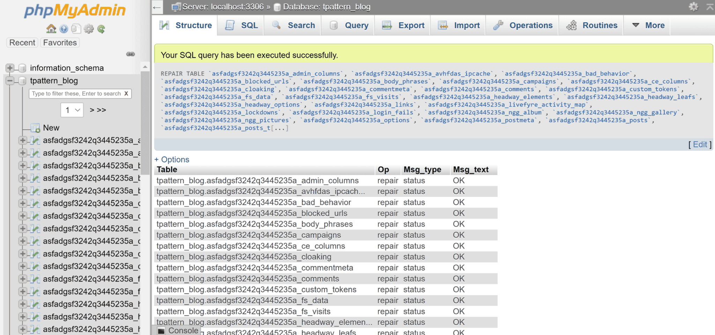
Task: Expand the information_schema database node
Action: pos(10,68)
